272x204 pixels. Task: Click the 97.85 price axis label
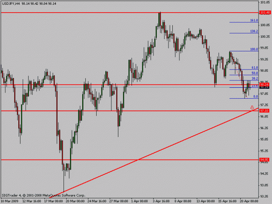[265, 94]
